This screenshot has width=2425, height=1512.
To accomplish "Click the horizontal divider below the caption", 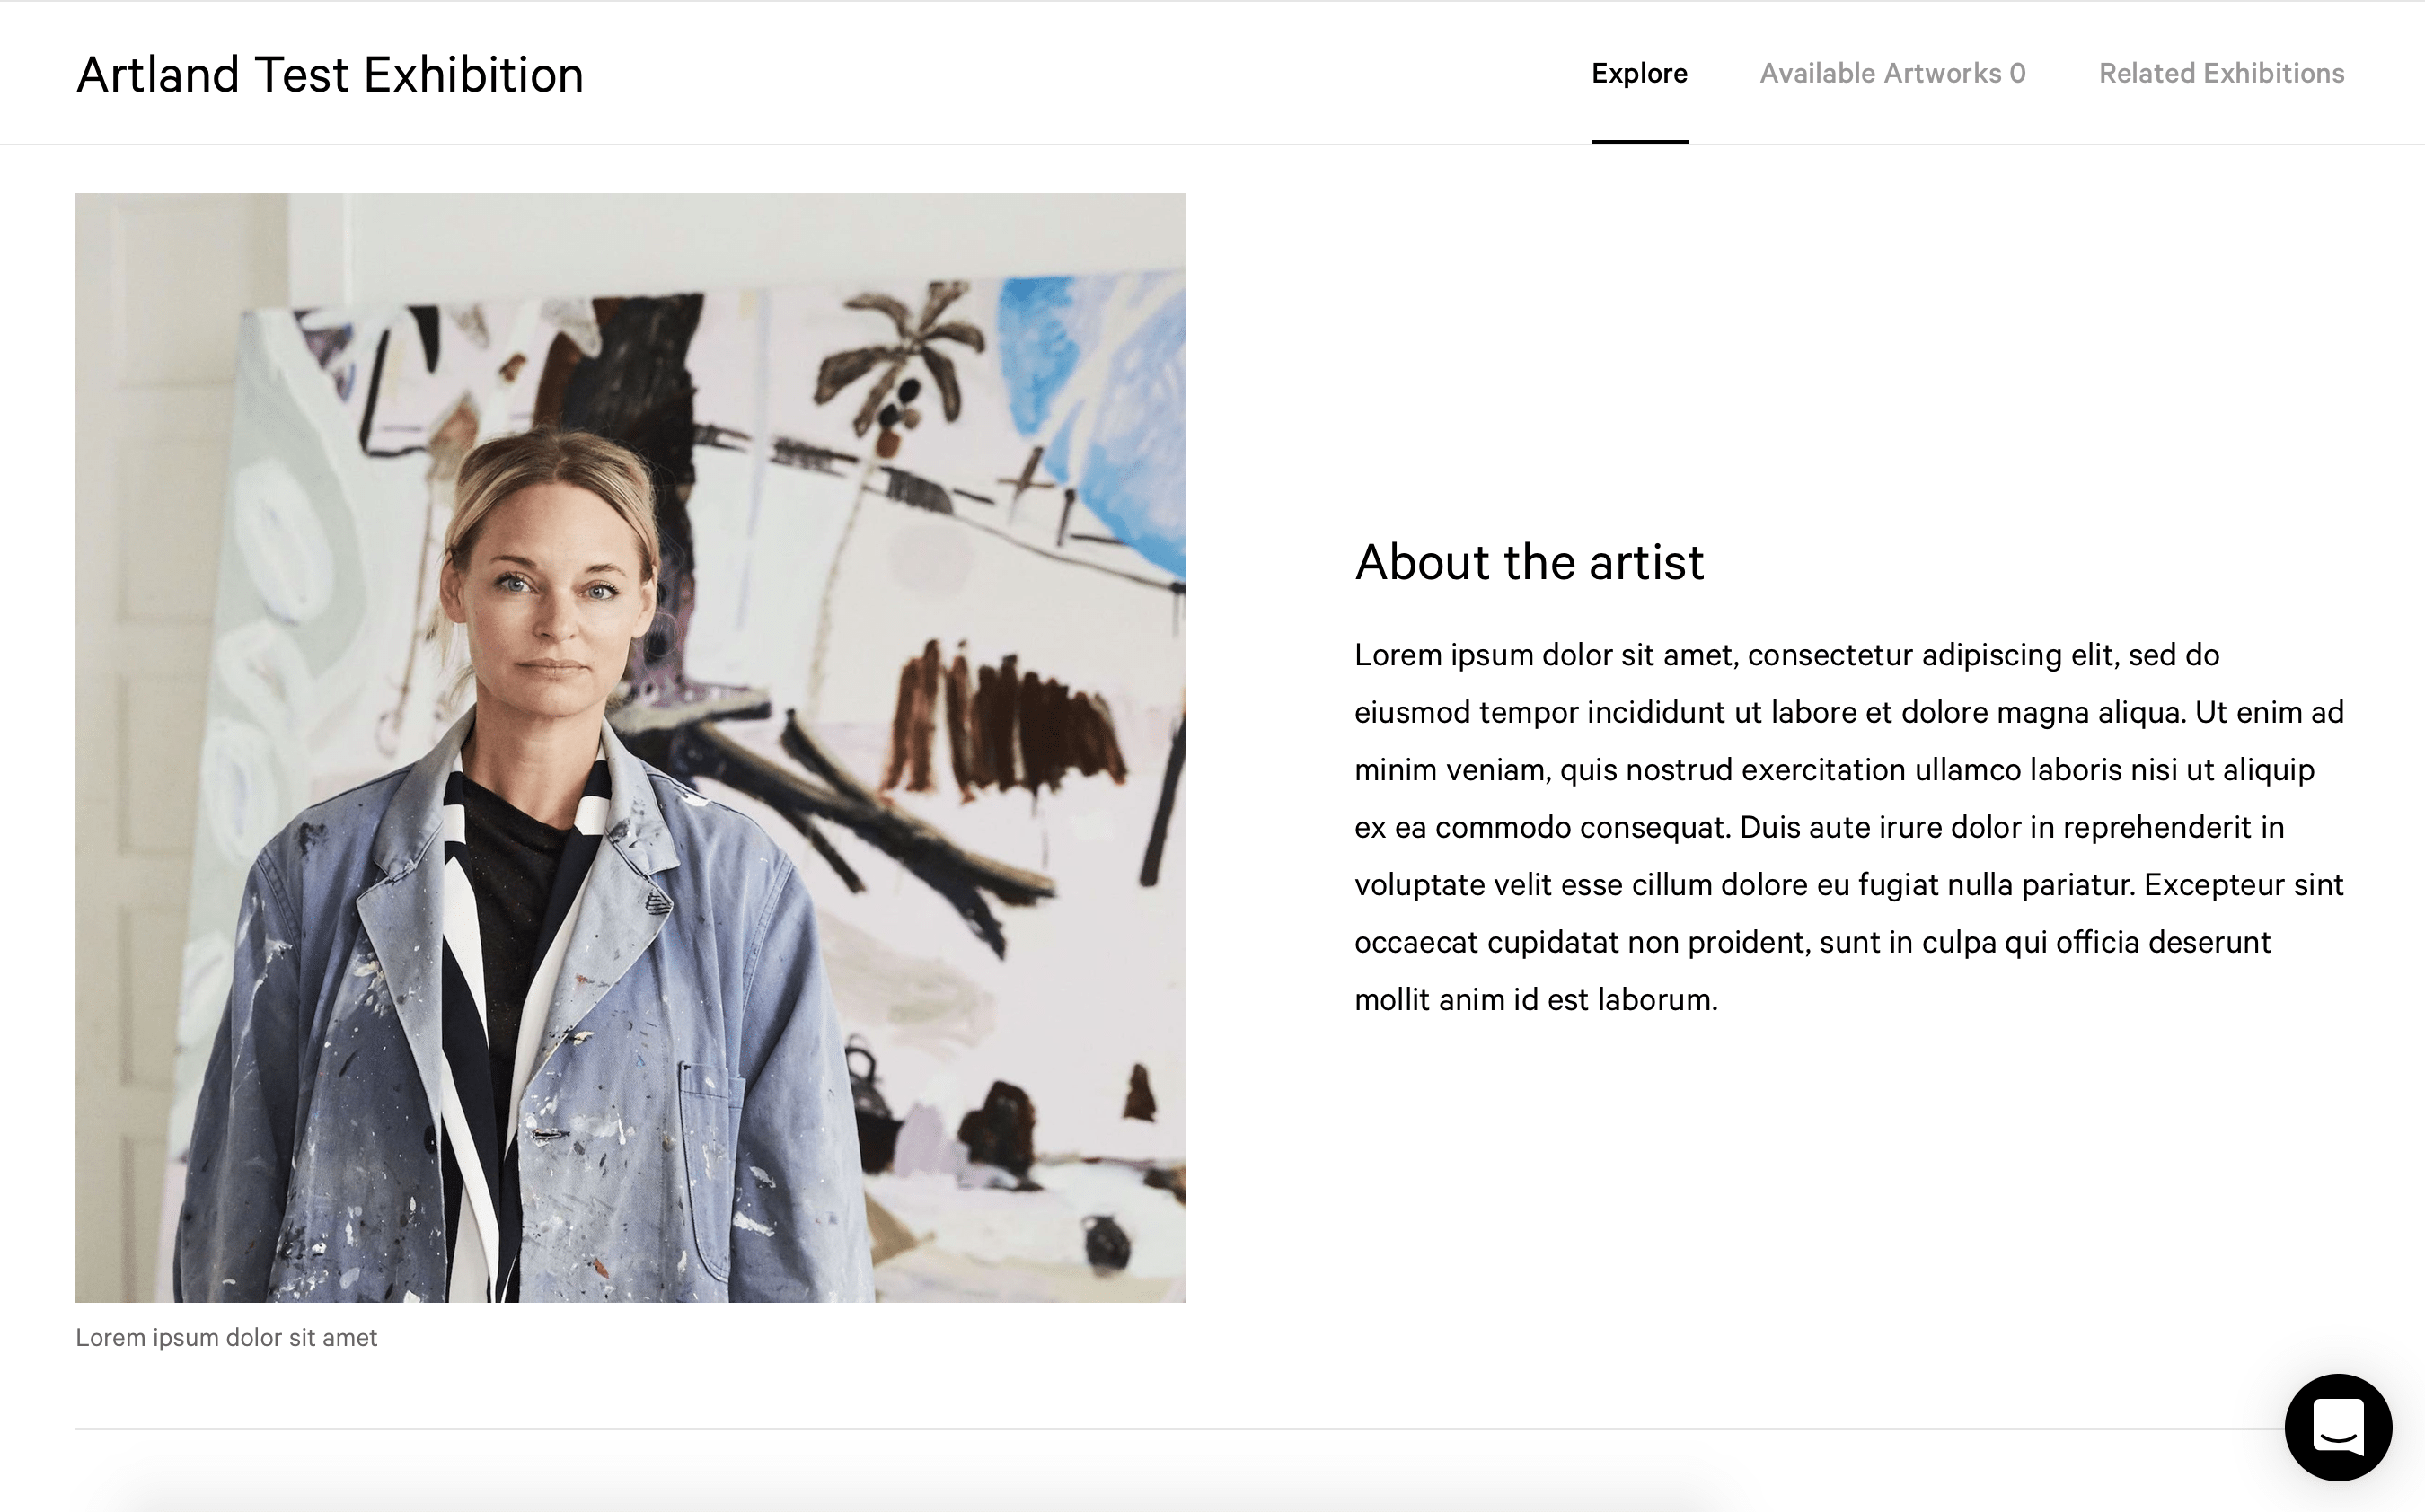I will pos(1180,1429).
